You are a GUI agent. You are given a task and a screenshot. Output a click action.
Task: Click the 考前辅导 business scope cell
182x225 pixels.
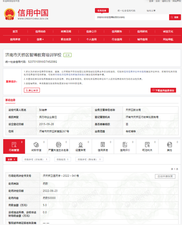[x=131, y=131]
